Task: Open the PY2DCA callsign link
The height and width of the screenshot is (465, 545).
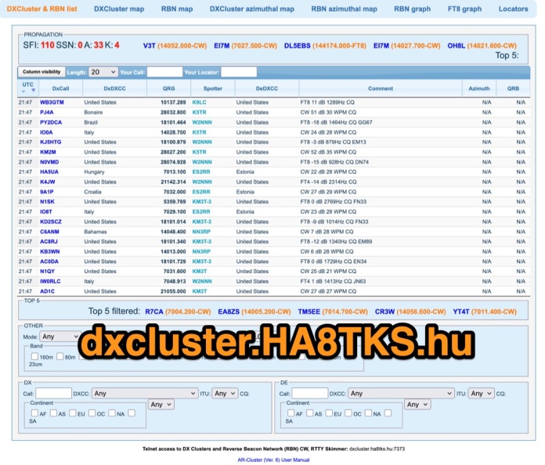Action: (x=51, y=122)
